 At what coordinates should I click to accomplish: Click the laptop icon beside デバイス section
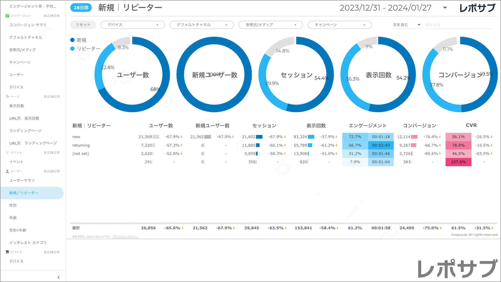tap(7, 252)
